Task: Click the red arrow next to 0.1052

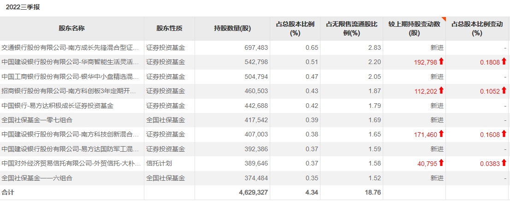Action: (504, 91)
